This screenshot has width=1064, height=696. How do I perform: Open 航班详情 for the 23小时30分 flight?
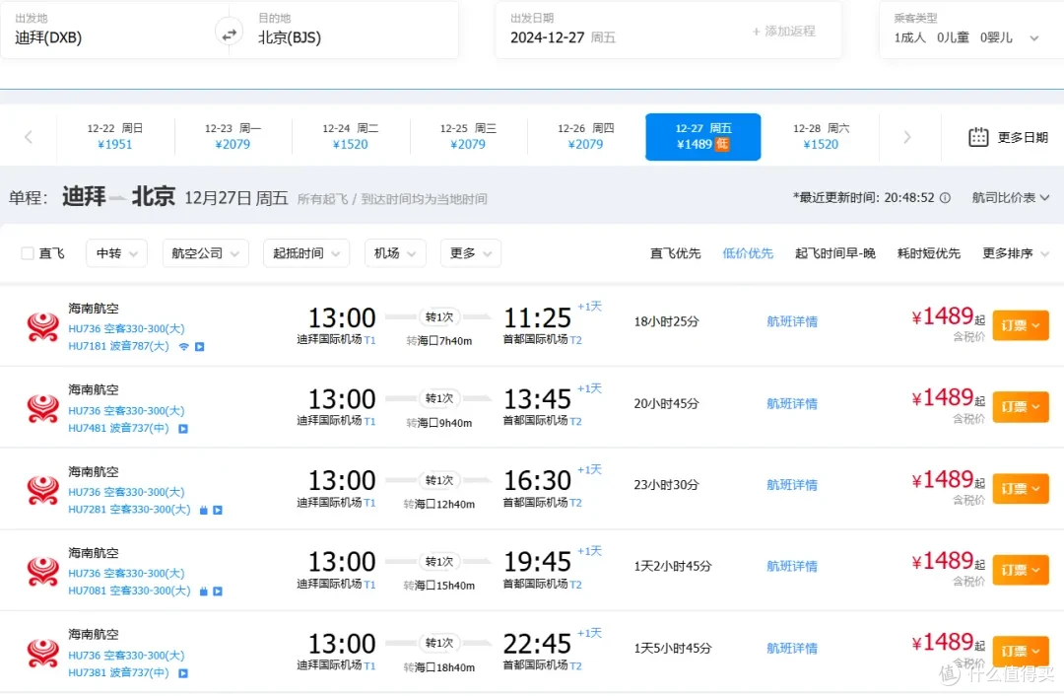point(792,485)
